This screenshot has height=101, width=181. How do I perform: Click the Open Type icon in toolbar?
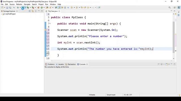tap(47, 8)
